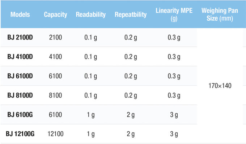Image resolution: width=246 pixels, height=144 pixels.
Task: Click the 170×140 pan size cell
Action: 220,86
